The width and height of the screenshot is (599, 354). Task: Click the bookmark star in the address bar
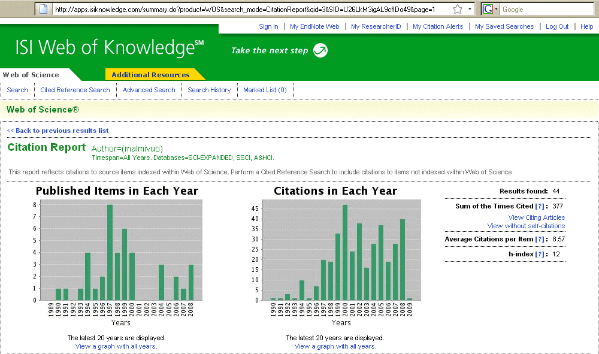tap(458, 9)
